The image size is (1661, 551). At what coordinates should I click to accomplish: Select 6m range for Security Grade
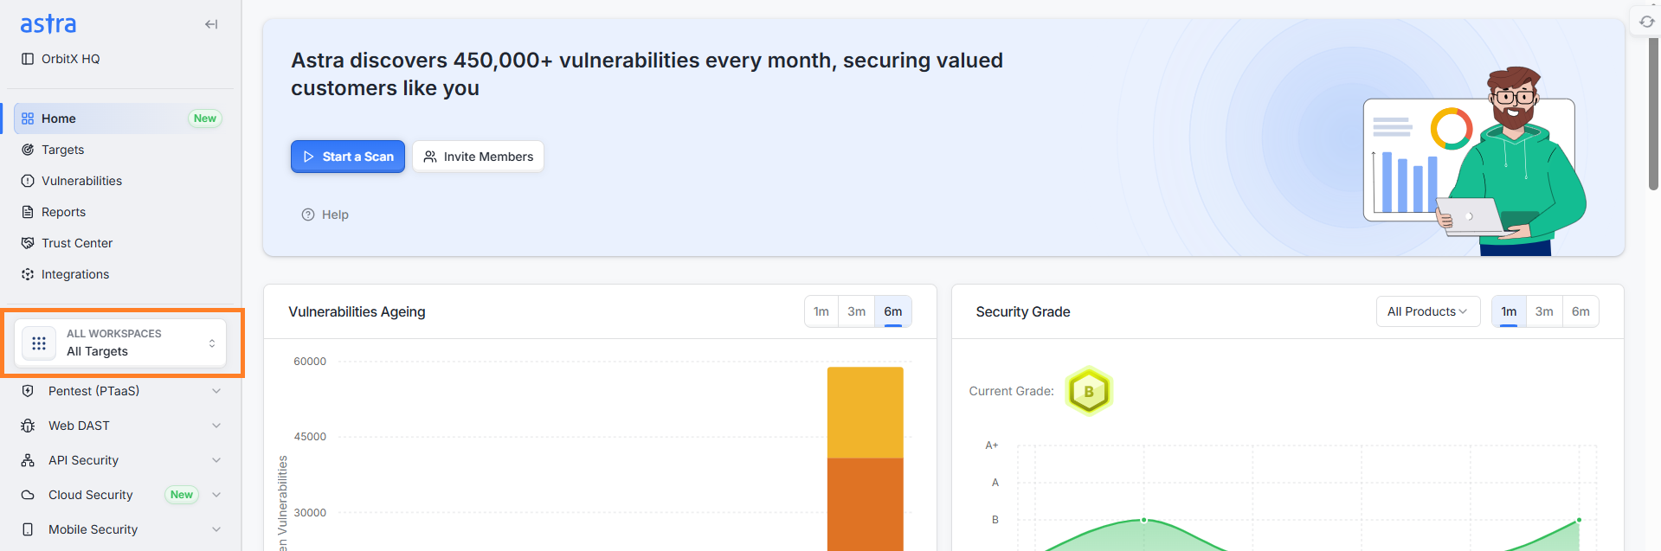click(x=1581, y=311)
